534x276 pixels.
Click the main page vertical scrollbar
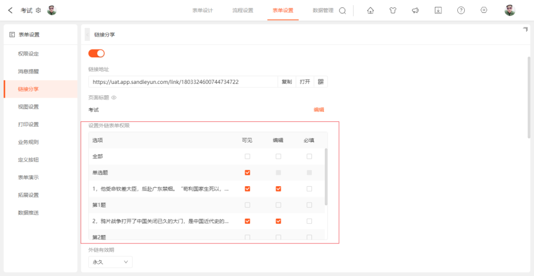(529, 97)
